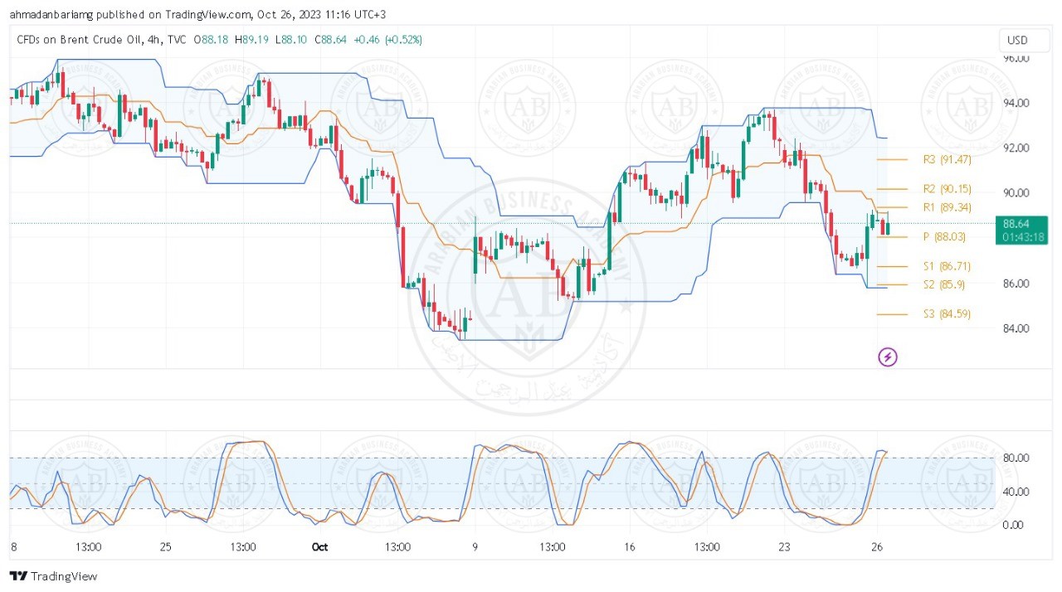Click the 86.00 price axis label
The height and width of the screenshot is (592, 1062).
tap(1016, 283)
